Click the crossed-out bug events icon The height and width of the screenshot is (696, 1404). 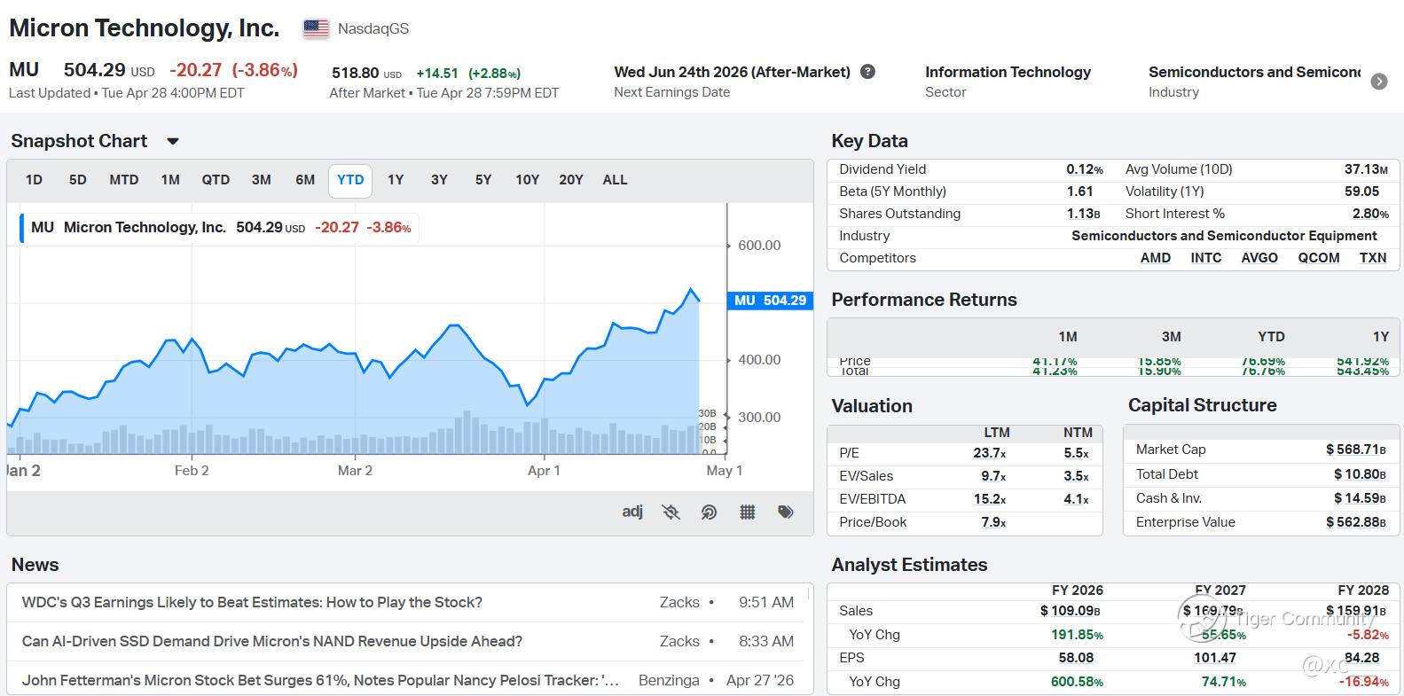pos(671,512)
